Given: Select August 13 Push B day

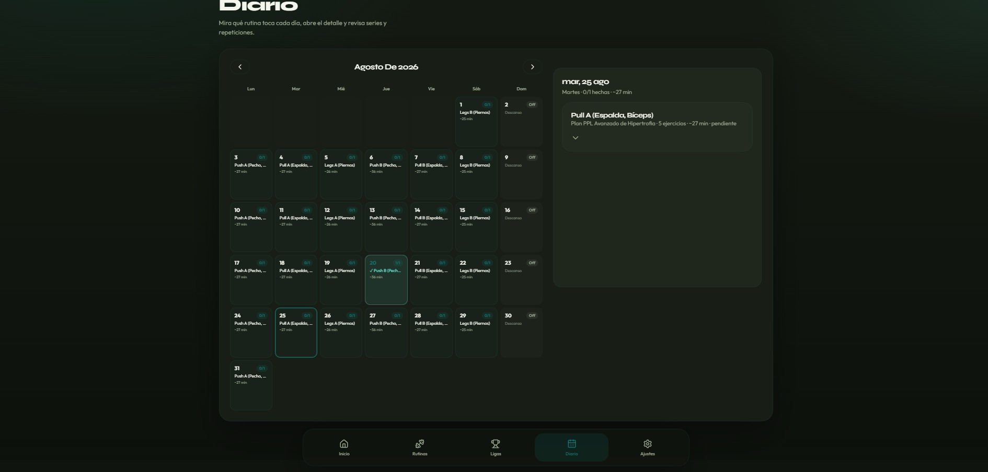Looking at the screenshot, I should [386, 227].
